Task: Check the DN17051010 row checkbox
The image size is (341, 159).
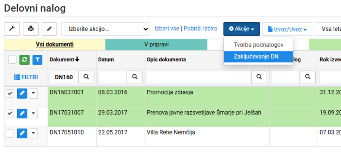Action: (10, 133)
